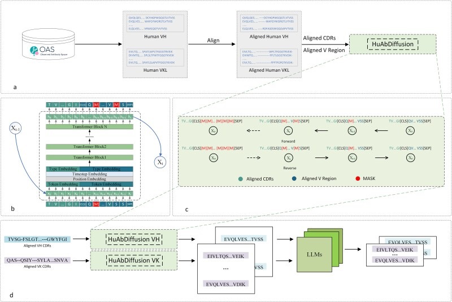Click the 'Aligned Human VH' label
This screenshot has height=302, width=452.
(x=269, y=37)
